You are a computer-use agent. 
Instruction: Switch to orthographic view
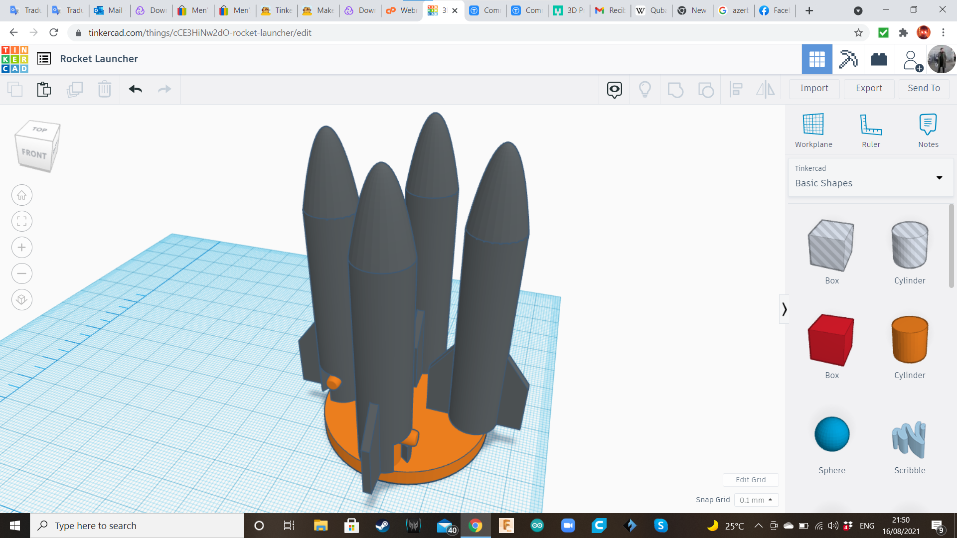(21, 299)
